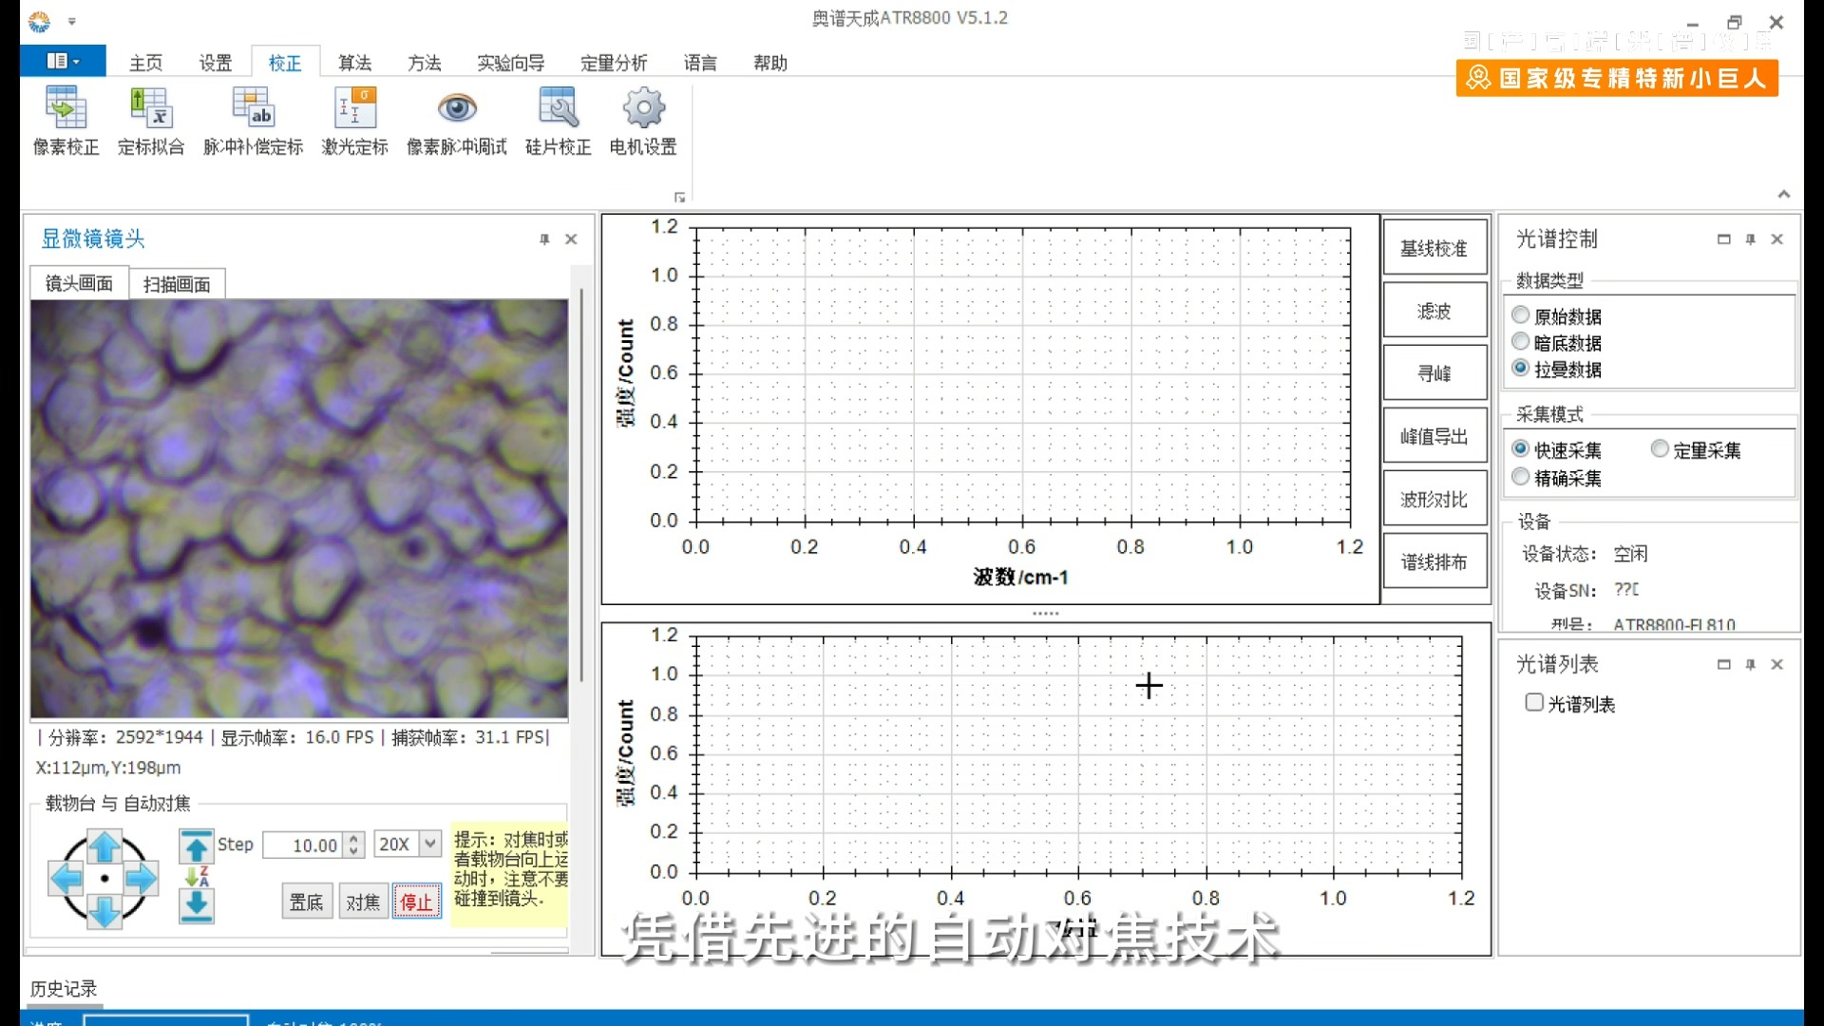Close the 光谱控制 panel
The width and height of the screenshot is (1824, 1026).
[x=1776, y=239]
